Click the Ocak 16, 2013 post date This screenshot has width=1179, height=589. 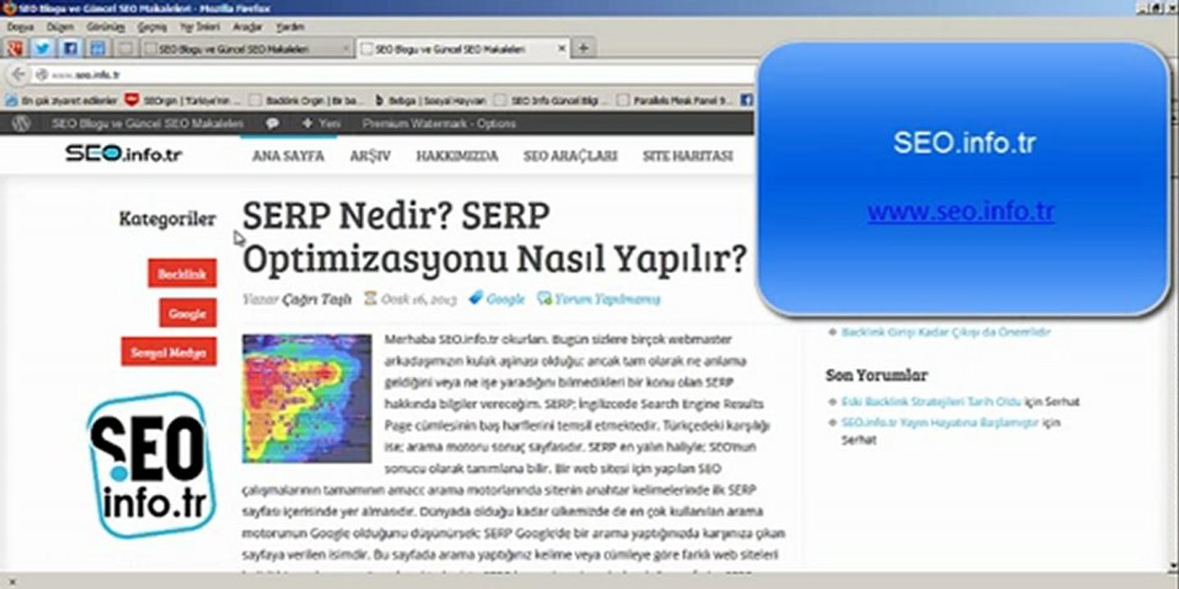pyautogui.click(x=419, y=299)
